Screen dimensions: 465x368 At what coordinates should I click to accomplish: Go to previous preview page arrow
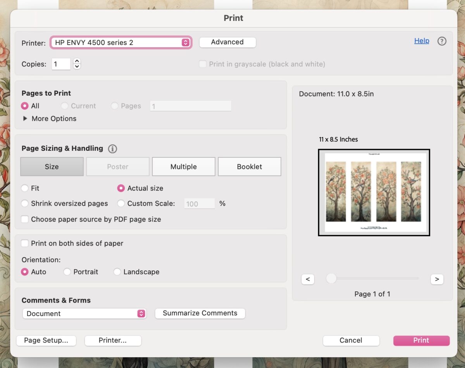coord(308,279)
